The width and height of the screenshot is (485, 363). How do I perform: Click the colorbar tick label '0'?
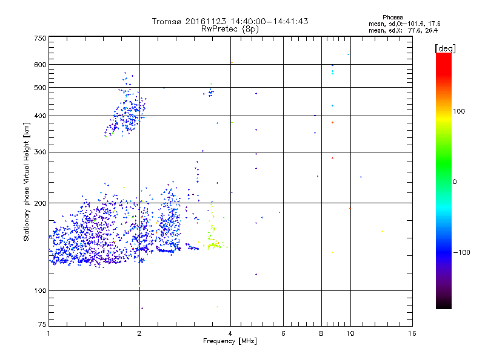coord(454,182)
